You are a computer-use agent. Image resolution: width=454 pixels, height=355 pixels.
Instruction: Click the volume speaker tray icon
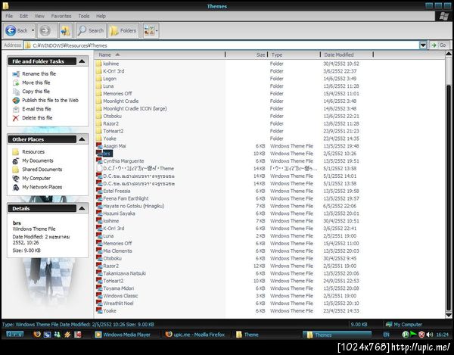(430, 335)
